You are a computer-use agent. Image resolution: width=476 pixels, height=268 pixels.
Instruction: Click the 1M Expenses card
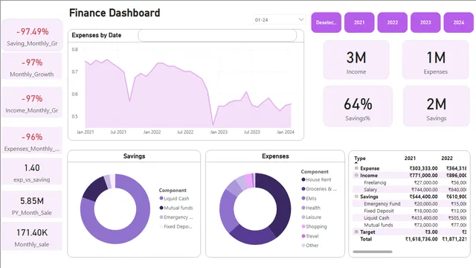[436, 60]
